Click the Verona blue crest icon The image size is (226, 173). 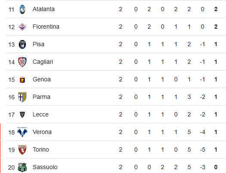22,132
